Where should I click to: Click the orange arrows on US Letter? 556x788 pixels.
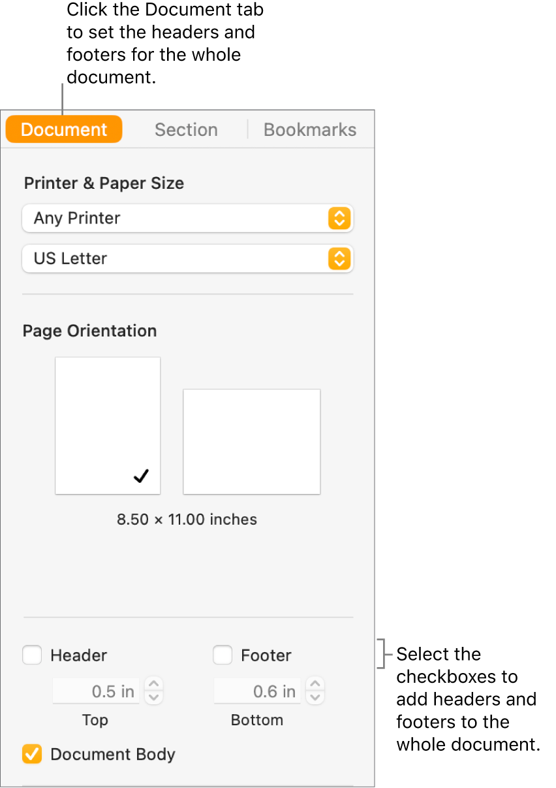[x=339, y=259]
